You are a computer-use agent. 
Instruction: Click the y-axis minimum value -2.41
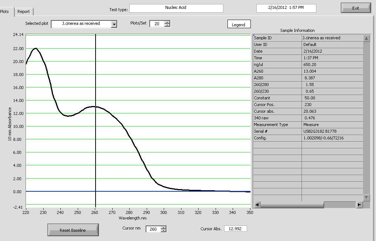18,207
